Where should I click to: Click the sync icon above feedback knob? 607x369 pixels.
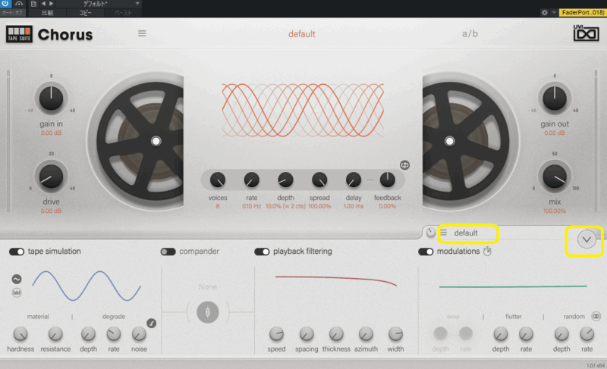pos(404,165)
